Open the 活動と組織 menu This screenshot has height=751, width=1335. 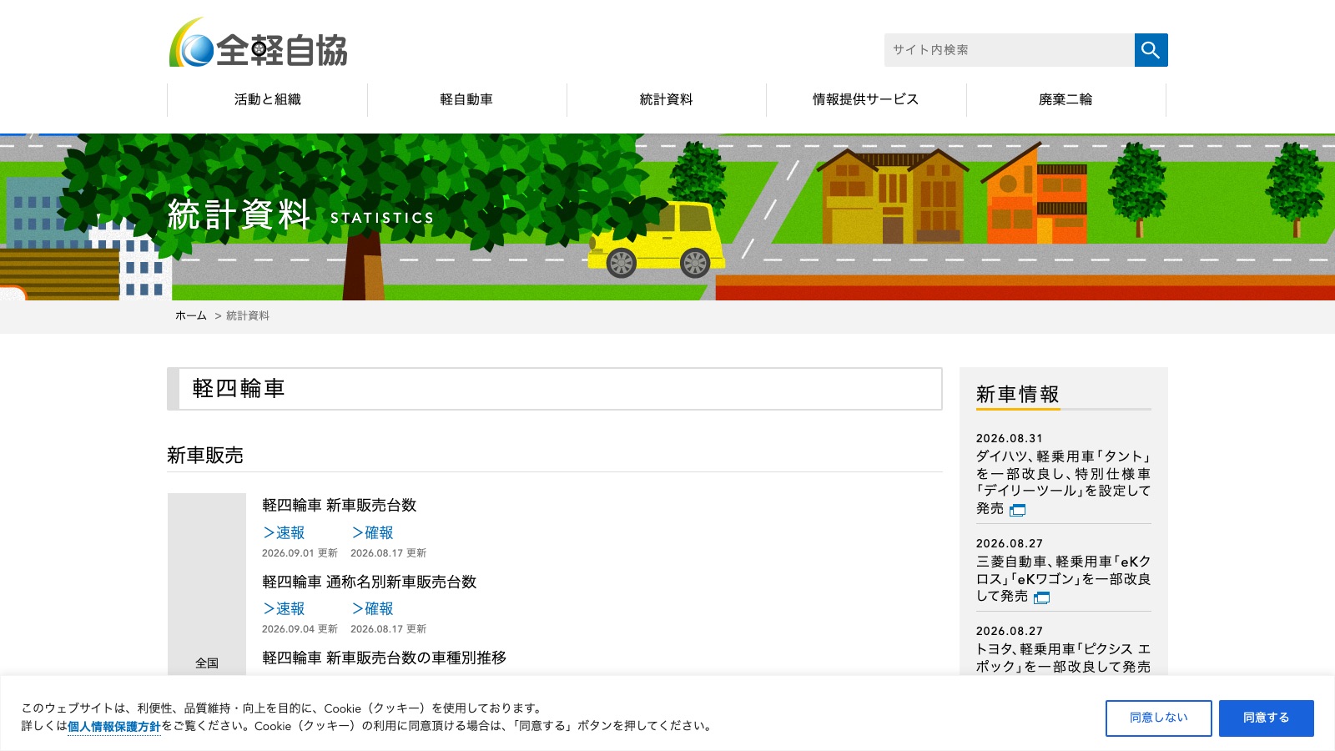267,99
